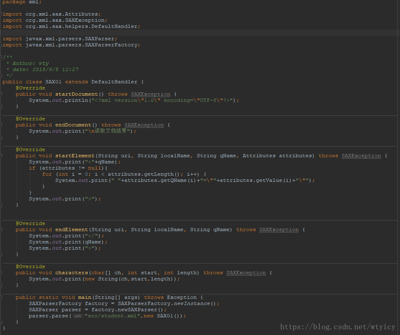
Task: Click the SAXParserFactory import statement
Action: coord(72,45)
